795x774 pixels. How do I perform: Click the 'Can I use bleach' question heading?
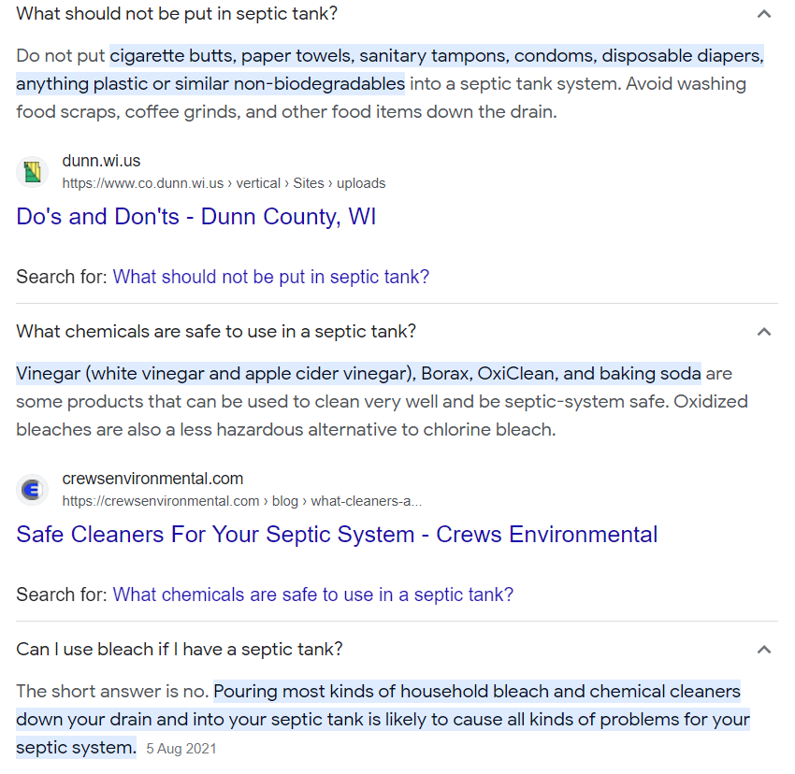(x=180, y=650)
